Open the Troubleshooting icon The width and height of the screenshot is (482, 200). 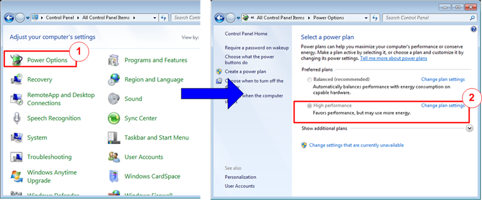(x=16, y=157)
